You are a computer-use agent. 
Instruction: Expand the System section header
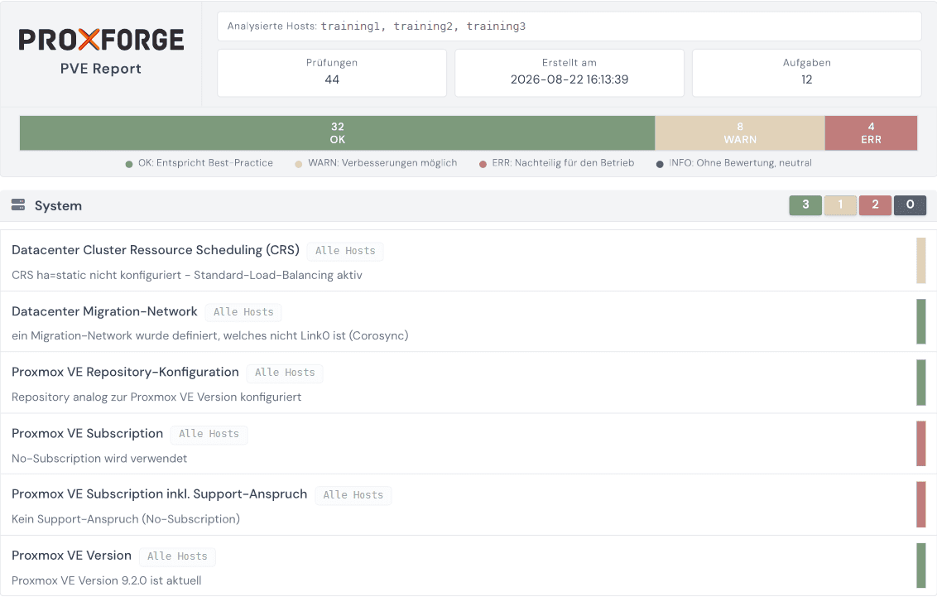coord(468,205)
